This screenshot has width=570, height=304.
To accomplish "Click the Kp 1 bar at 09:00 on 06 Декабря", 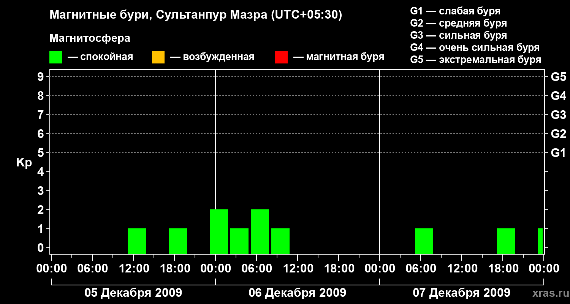I will tap(280, 241).
